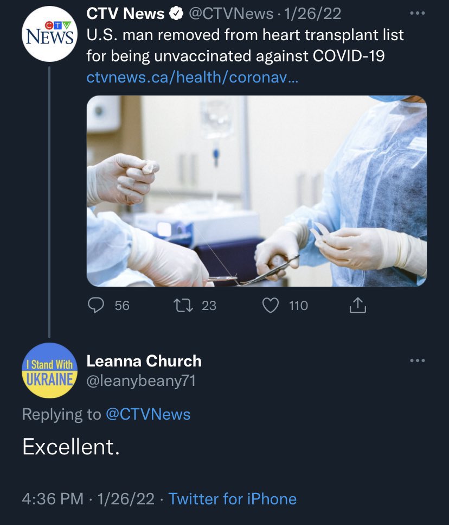Select the CTV News display name
Image resolution: width=449 pixels, height=525 pixels.
click(x=126, y=15)
